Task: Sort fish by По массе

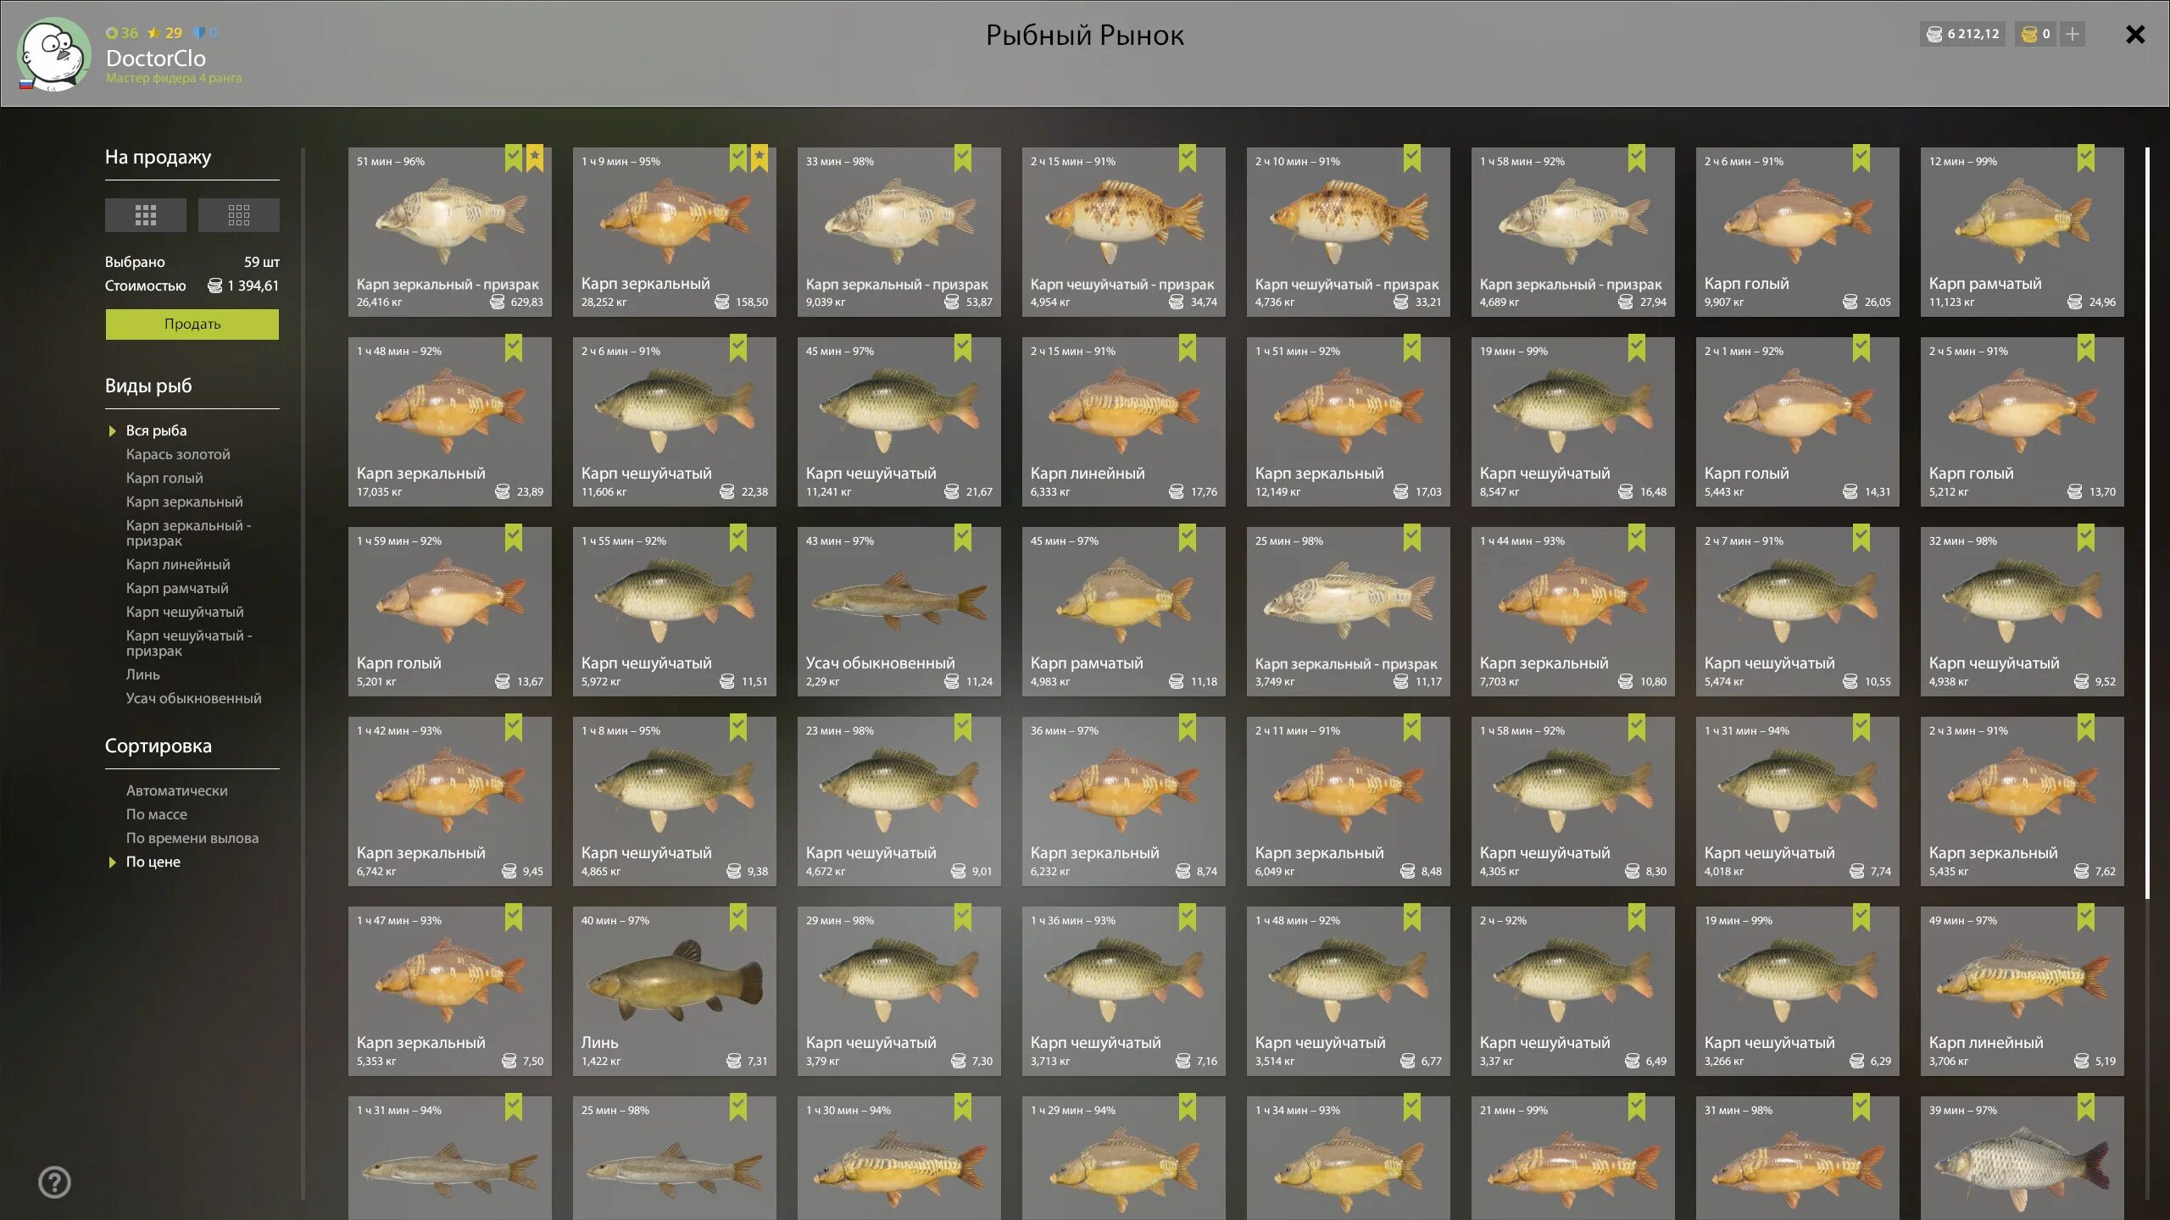Action: [157, 814]
